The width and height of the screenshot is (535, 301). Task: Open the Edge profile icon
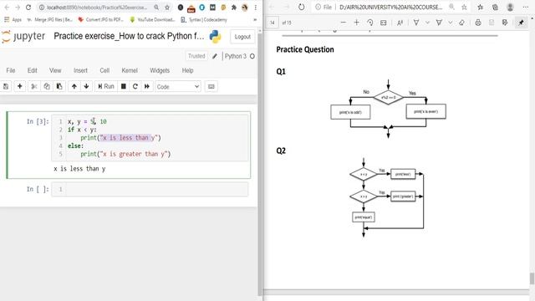tap(510, 8)
